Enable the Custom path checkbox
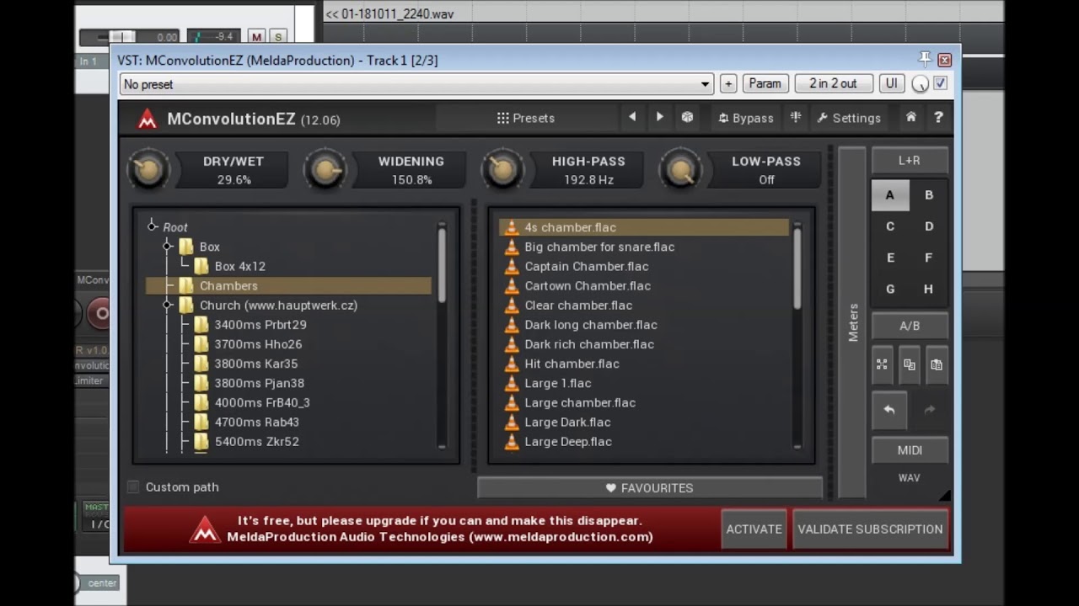1079x606 pixels. [133, 486]
